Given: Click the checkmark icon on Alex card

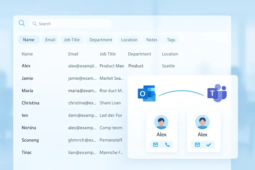Looking at the screenshot, I should [209, 145].
